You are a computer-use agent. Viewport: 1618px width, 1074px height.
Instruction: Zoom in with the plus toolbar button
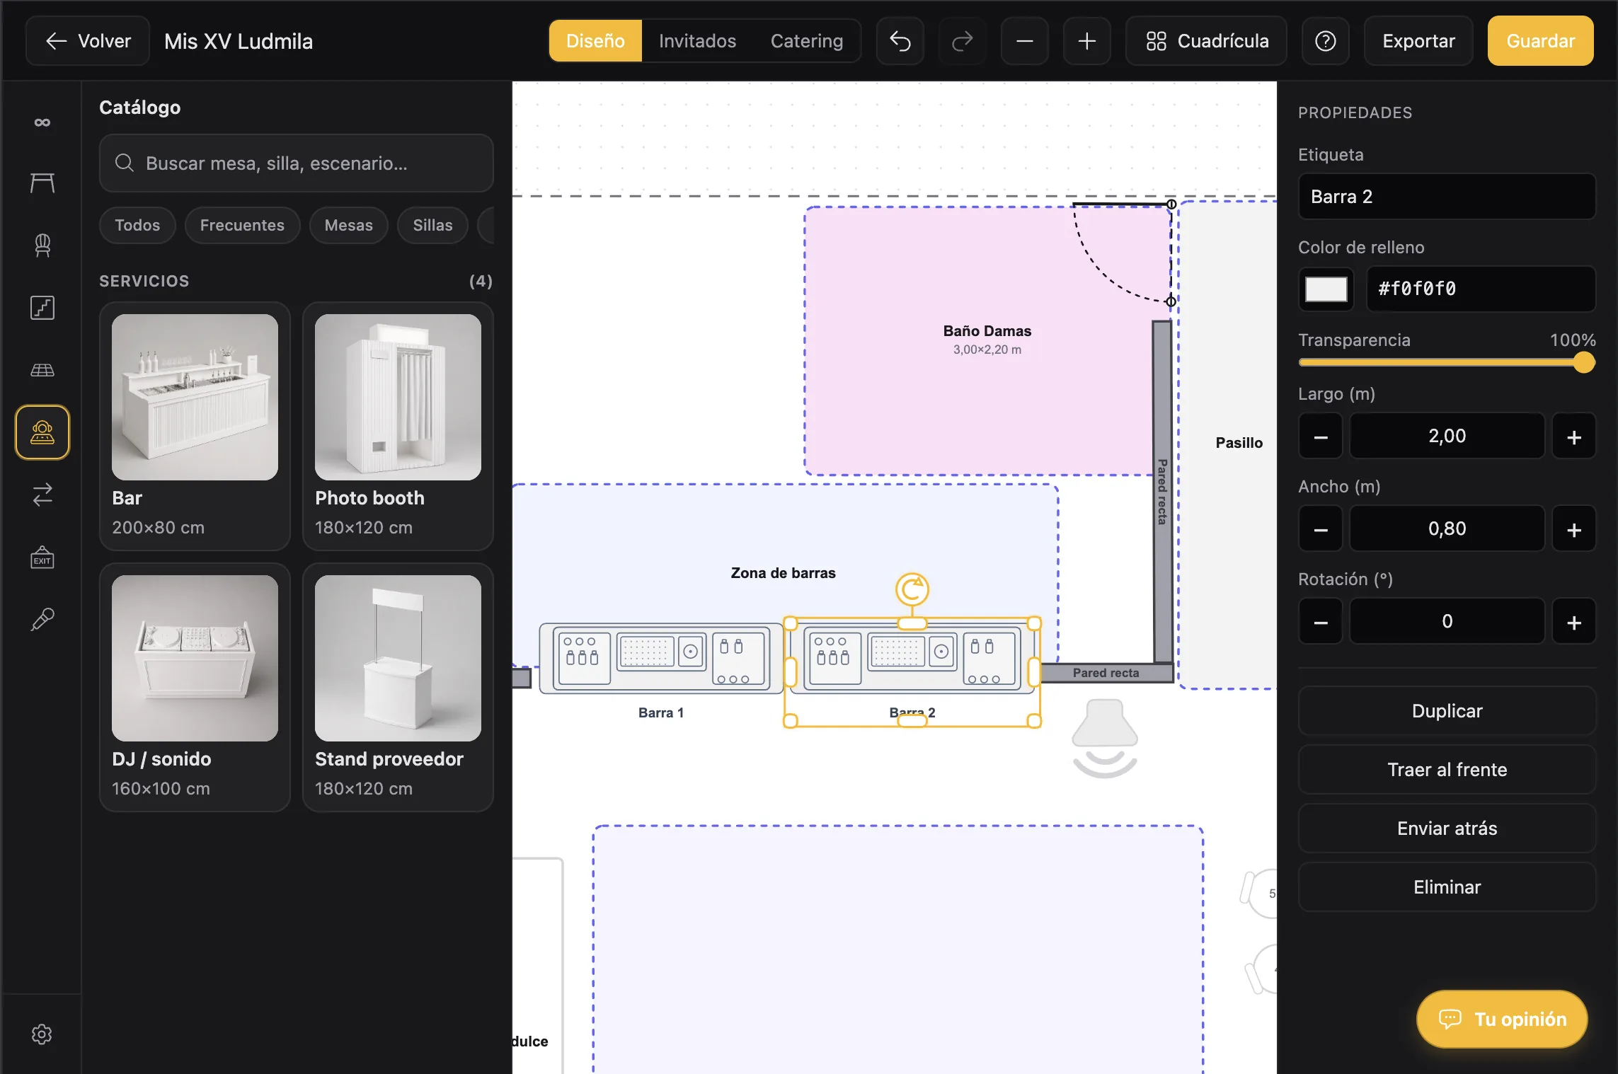1086,41
